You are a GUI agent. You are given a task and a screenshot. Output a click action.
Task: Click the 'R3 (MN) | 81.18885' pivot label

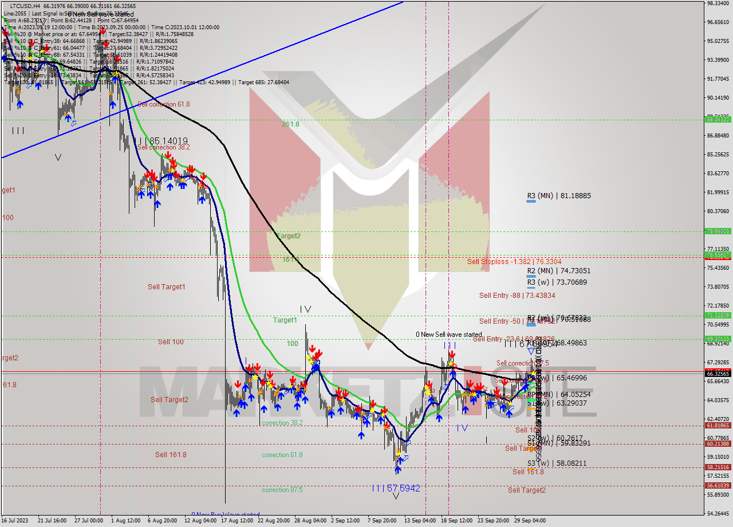tap(559, 196)
